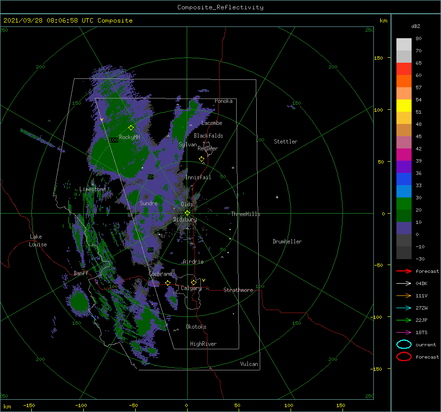Click the Innisfail label
Image resolution: width=441 pixels, height=412 pixels.
(x=198, y=177)
